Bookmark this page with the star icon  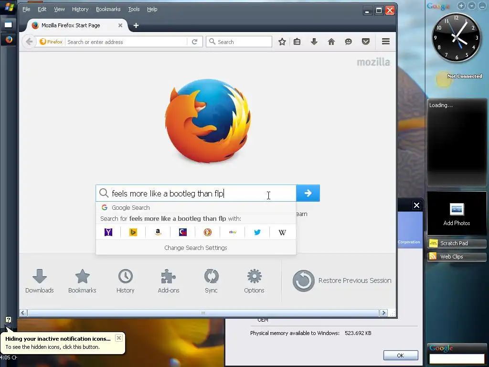click(x=282, y=42)
